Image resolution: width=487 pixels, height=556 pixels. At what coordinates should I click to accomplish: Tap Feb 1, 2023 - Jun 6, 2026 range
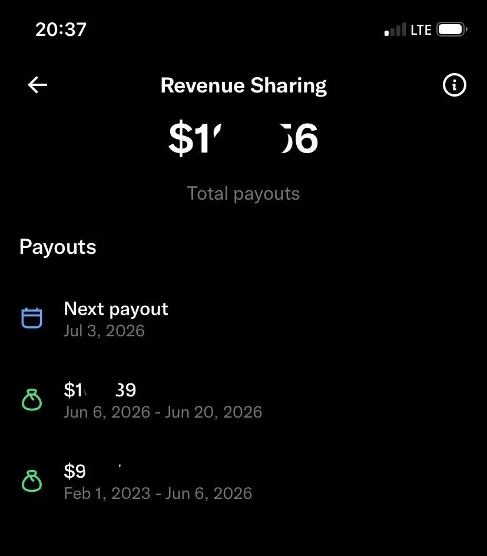[158, 493]
